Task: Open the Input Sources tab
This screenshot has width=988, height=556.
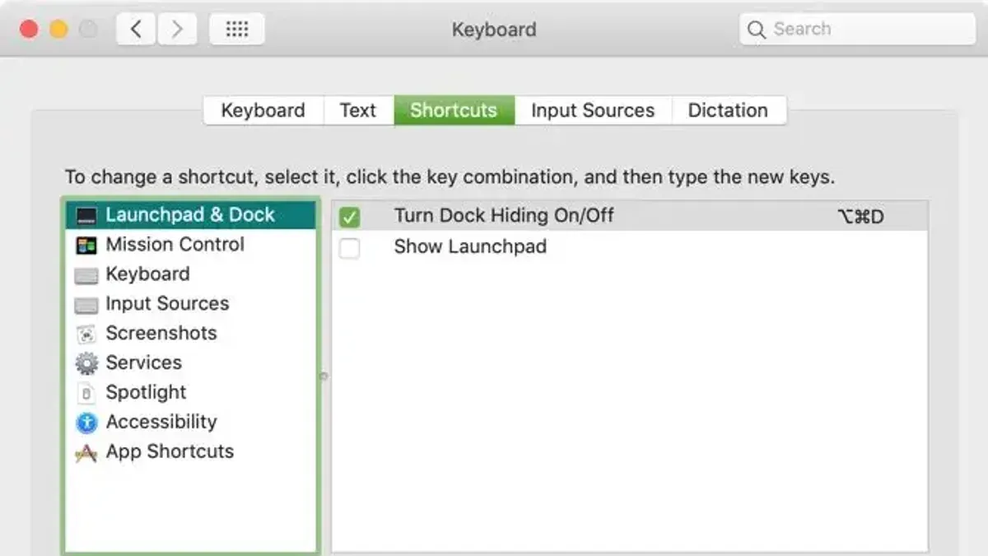Action: pos(593,110)
